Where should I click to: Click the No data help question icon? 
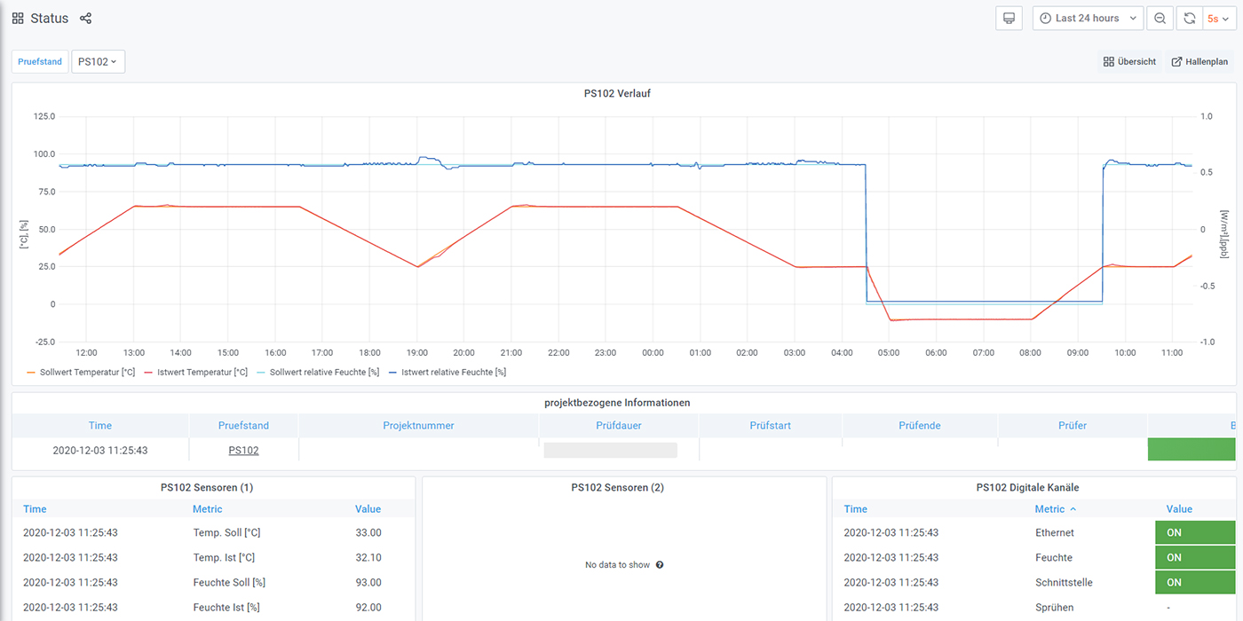point(660,565)
